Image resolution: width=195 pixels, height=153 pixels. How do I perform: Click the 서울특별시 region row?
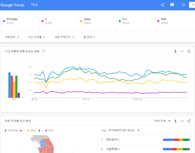pyautogui.click(x=146, y=149)
